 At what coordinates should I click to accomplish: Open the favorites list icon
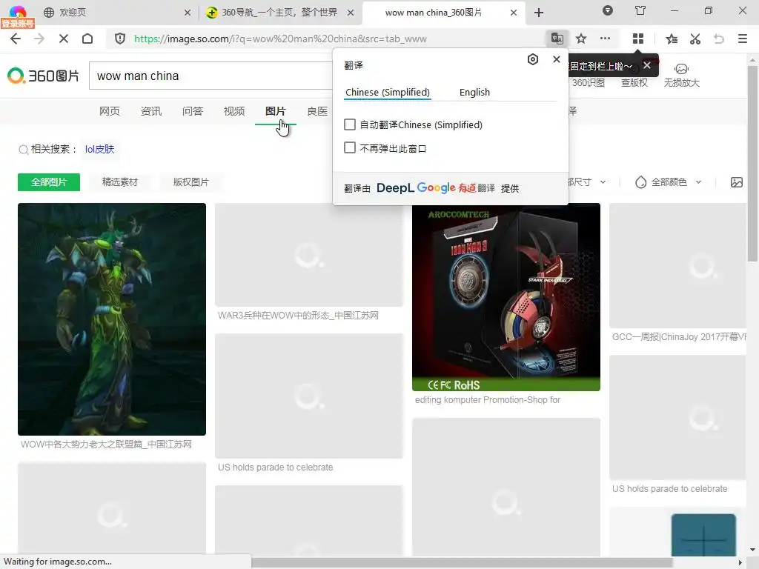pyautogui.click(x=672, y=39)
